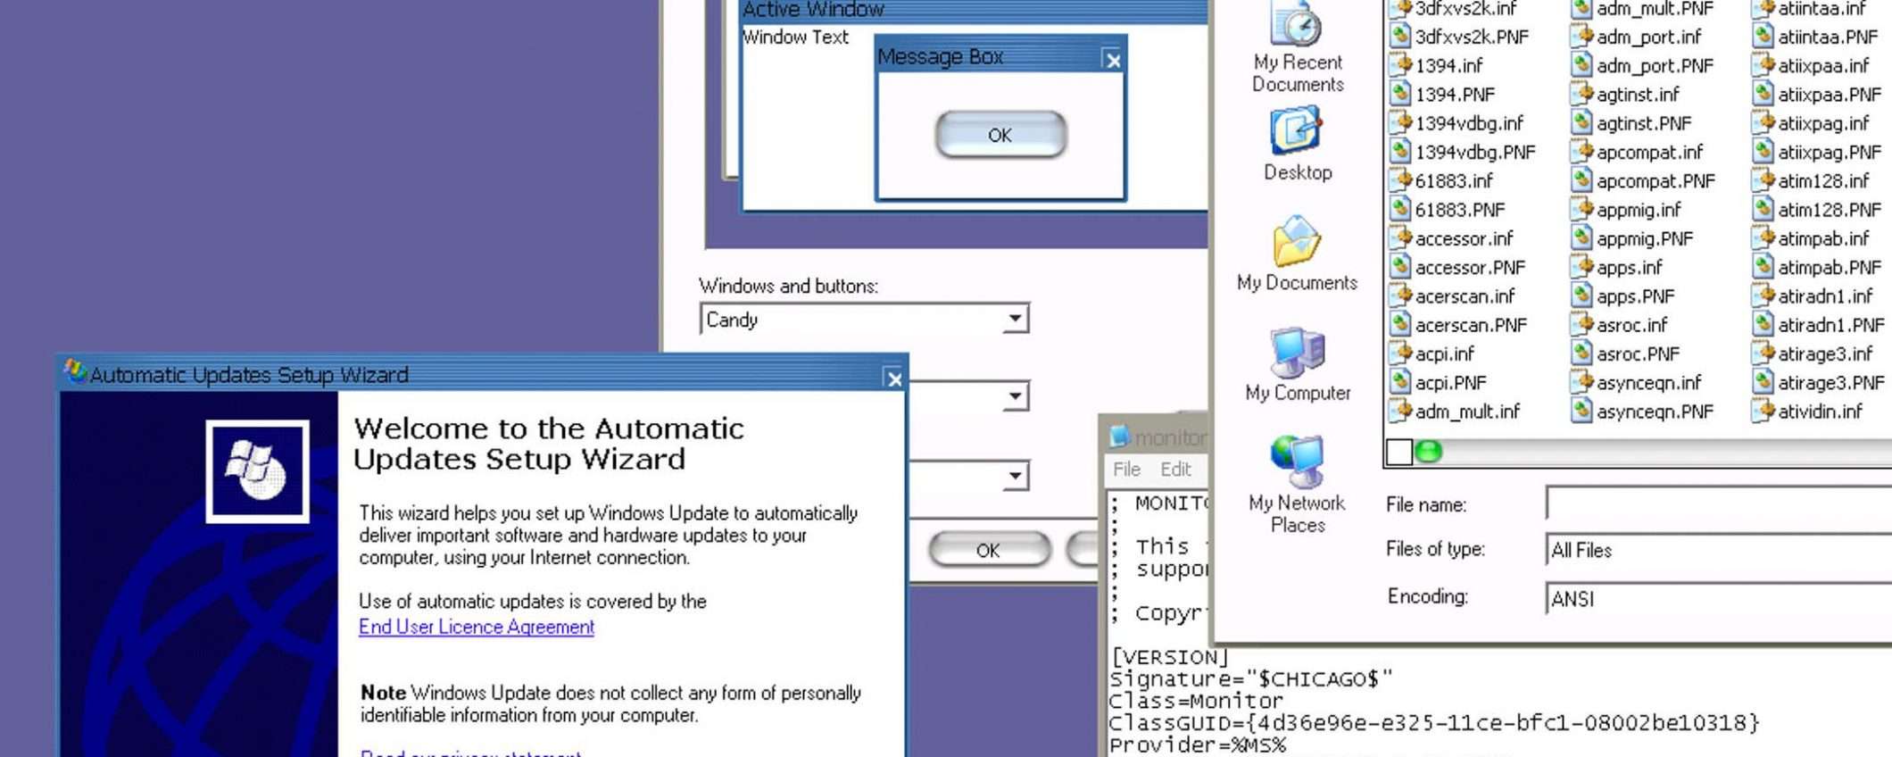Open the File menu in monitor Notepad
The height and width of the screenshot is (757, 1892).
click(1126, 469)
